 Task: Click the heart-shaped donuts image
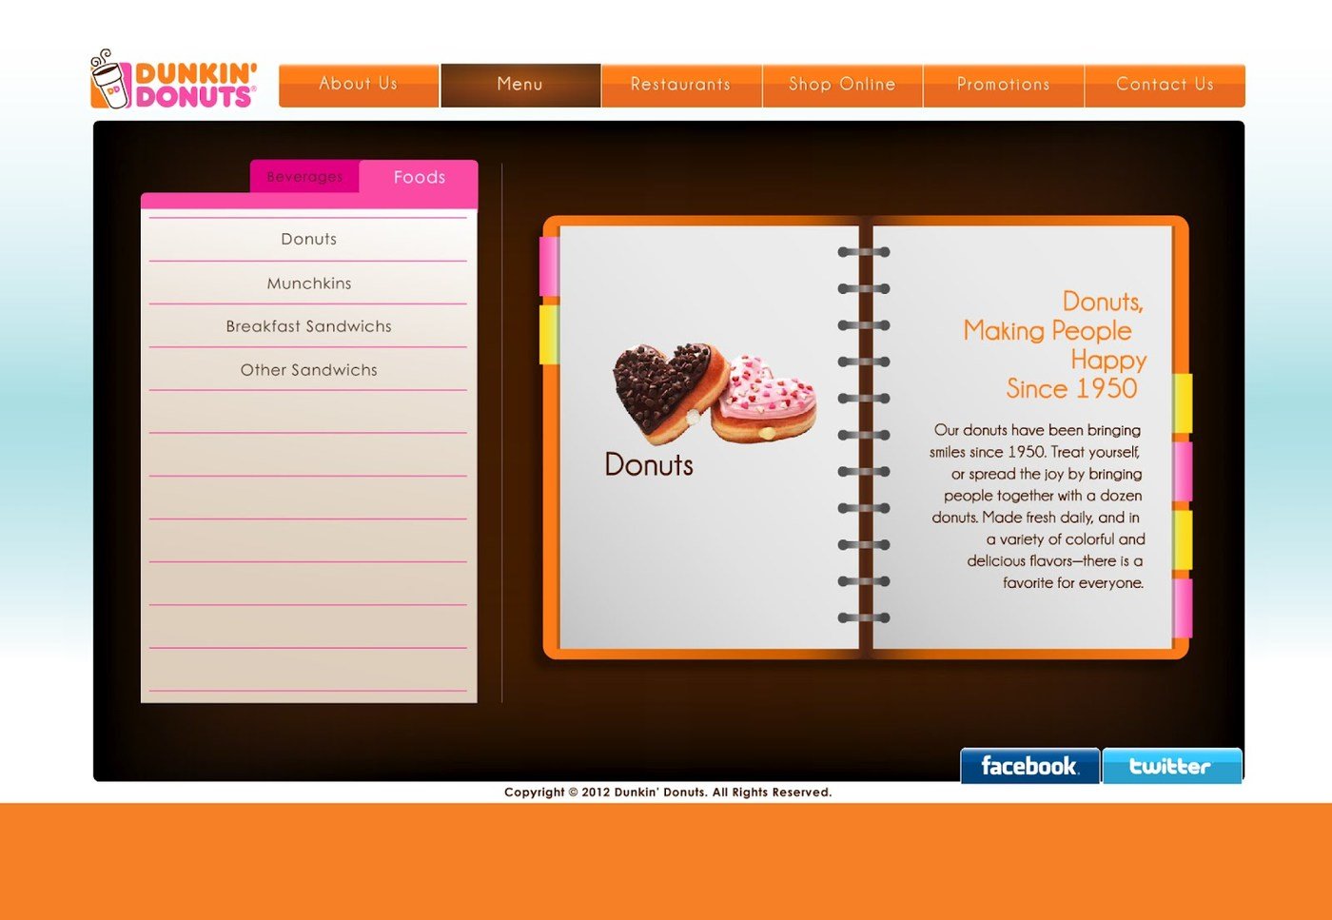(x=714, y=390)
